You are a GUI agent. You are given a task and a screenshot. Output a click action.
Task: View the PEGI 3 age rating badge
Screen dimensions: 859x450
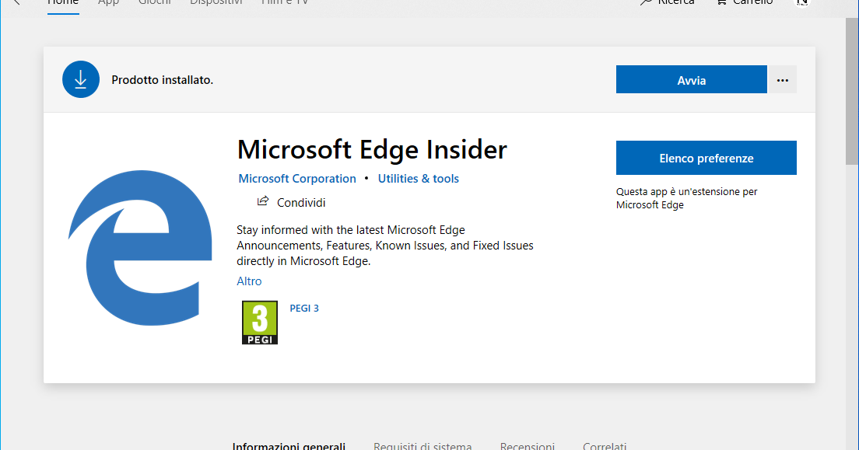(x=259, y=322)
